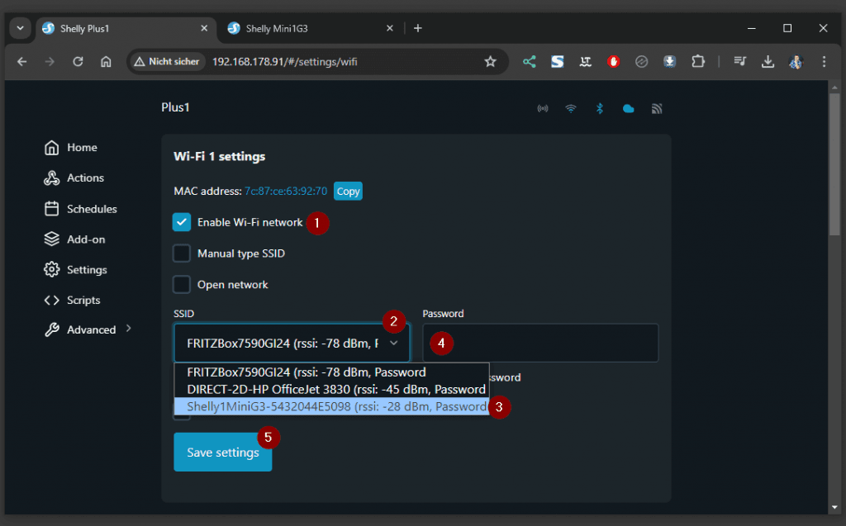Click the cloud status icon in header
Screen dimensions: 846x526
pyautogui.click(x=629, y=108)
